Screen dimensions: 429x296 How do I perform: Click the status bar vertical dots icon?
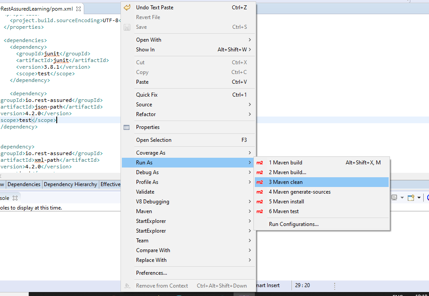pyautogui.click(x=335, y=286)
